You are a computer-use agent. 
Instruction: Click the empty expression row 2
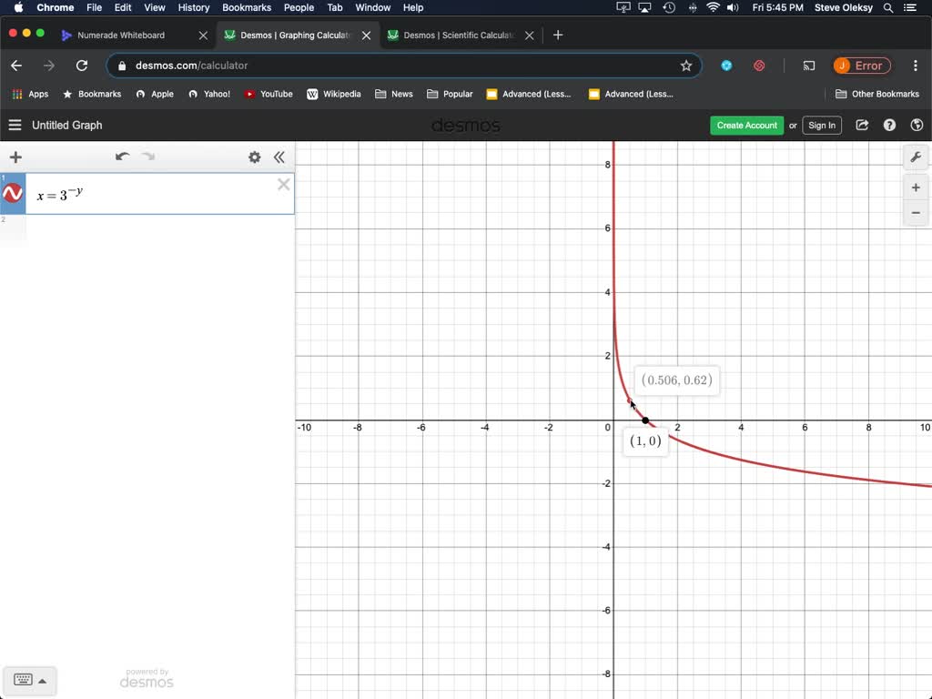coord(159,228)
